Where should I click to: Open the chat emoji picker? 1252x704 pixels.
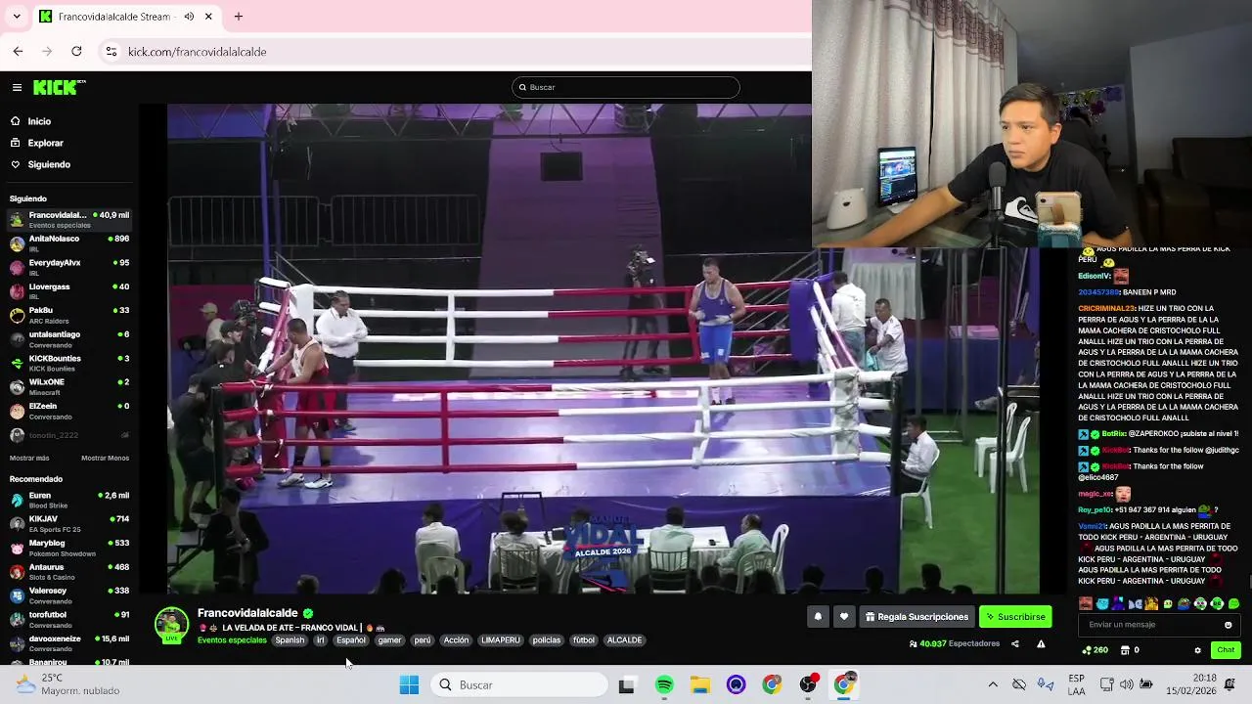[1229, 625]
